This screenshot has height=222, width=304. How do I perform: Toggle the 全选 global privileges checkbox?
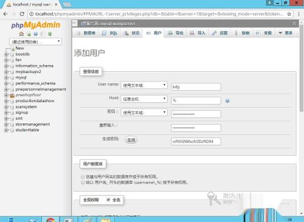(108, 200)
